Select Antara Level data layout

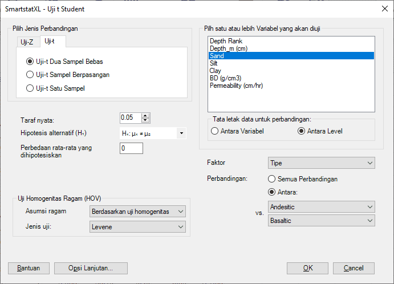(302, 131)
